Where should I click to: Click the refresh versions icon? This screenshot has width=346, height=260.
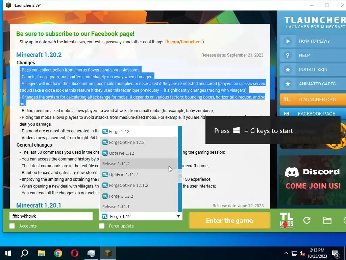tap(307, 220)
